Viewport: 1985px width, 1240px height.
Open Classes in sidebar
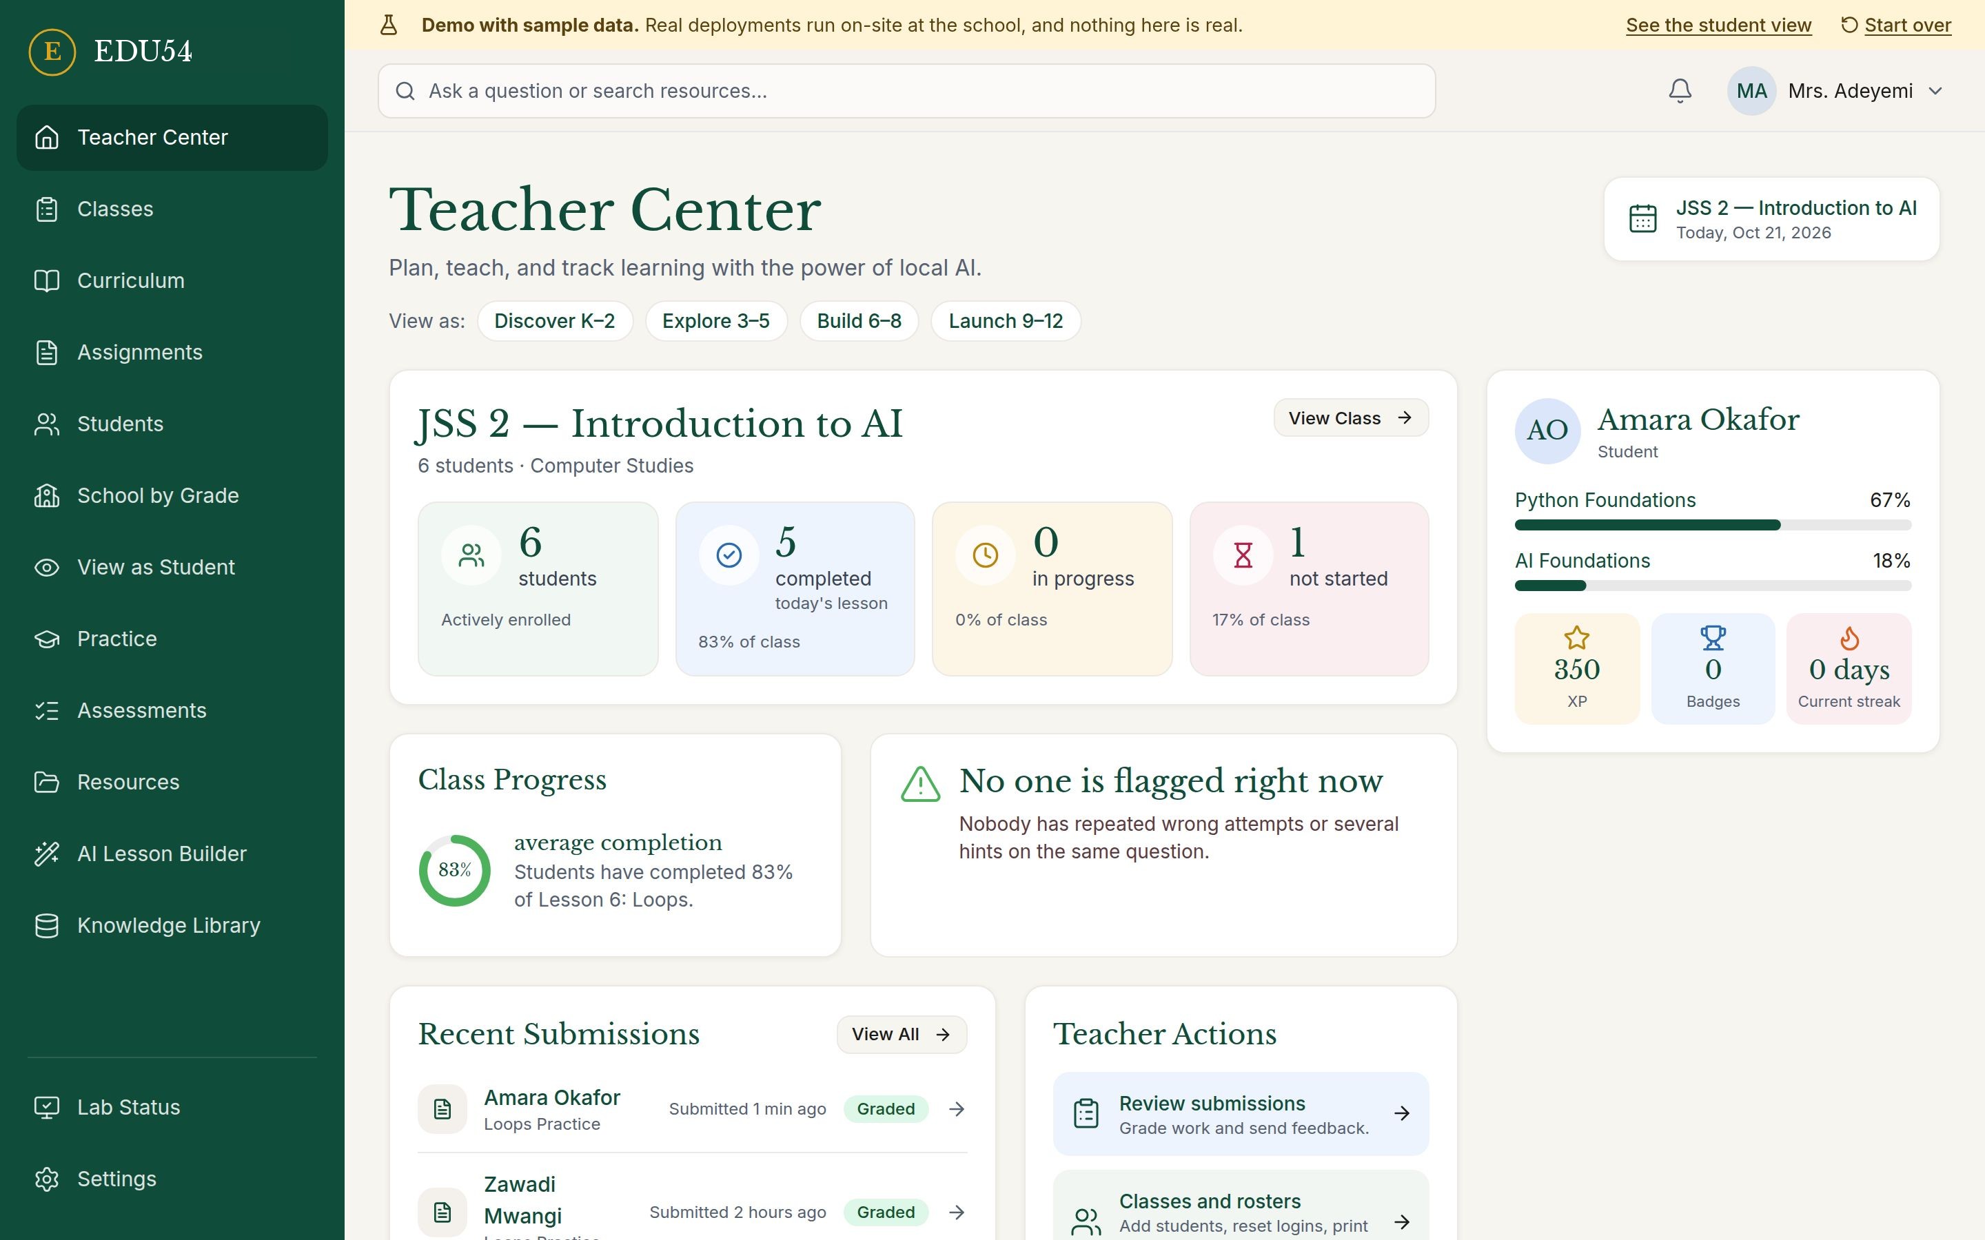[172, 209]
